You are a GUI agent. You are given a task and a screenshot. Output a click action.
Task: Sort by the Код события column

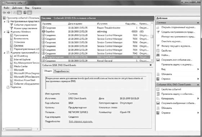(131, 24)
